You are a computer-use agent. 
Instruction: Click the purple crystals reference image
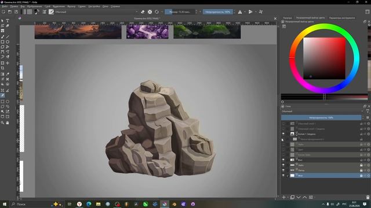pos(147,32)
